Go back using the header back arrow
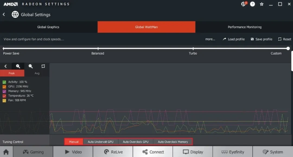Image resolution: width=293 pixels, height=157 pixels. coord(4,14)
